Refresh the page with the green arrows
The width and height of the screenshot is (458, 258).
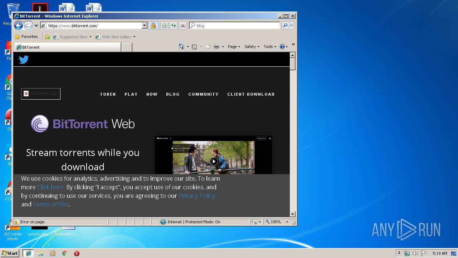174,26
